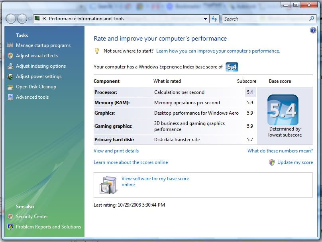Image resolution: width=322 pixels, height=242 pixels.
Task: Click the Adjust visual effects shield icon
Action: 10,56
